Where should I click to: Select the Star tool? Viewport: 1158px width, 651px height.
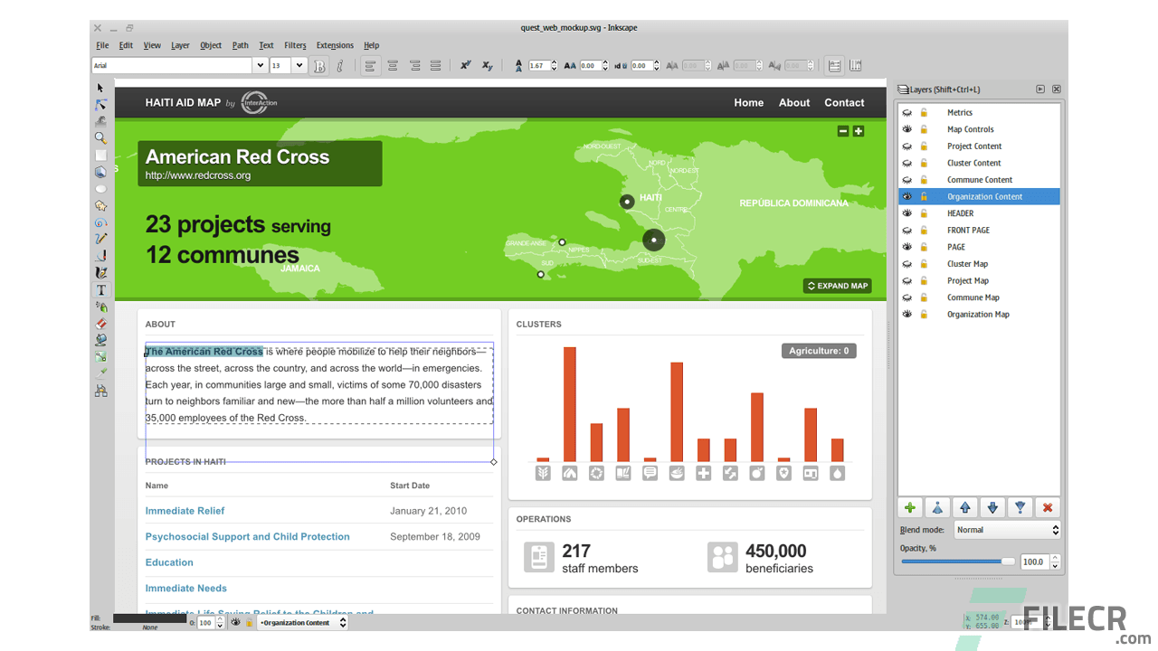[101, 205]
